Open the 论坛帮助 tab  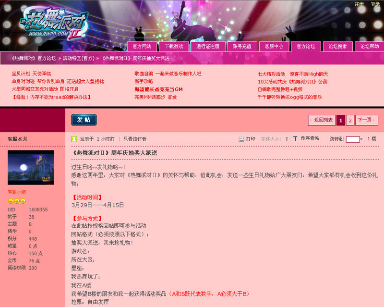(369, 46)
